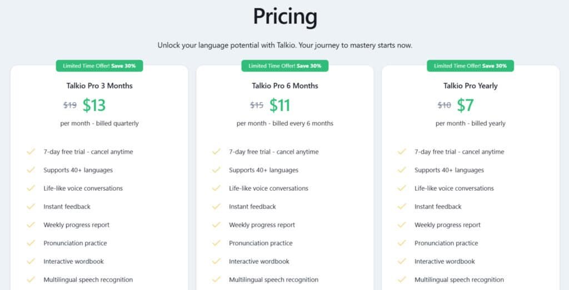Click 'per month - billed every 6 months' text

click(285, 123)
